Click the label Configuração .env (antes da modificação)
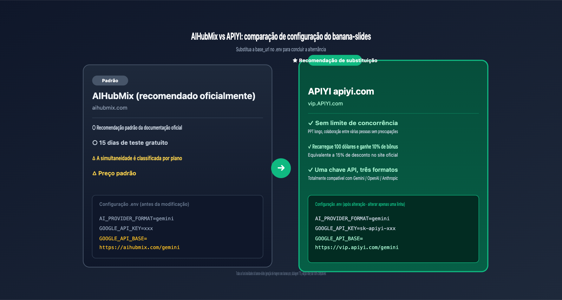562x300 pixels. point(144,204)
